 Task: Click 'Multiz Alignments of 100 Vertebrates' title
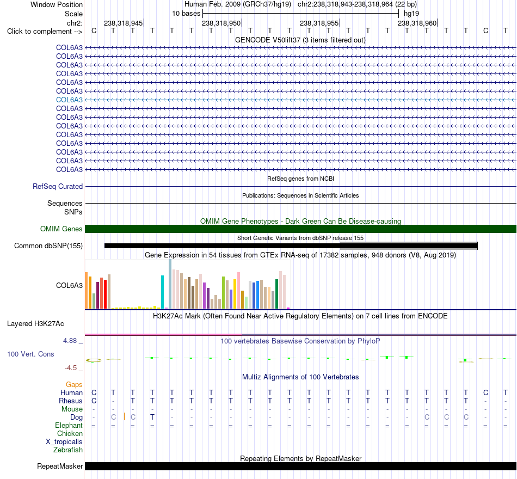point(300,377)
